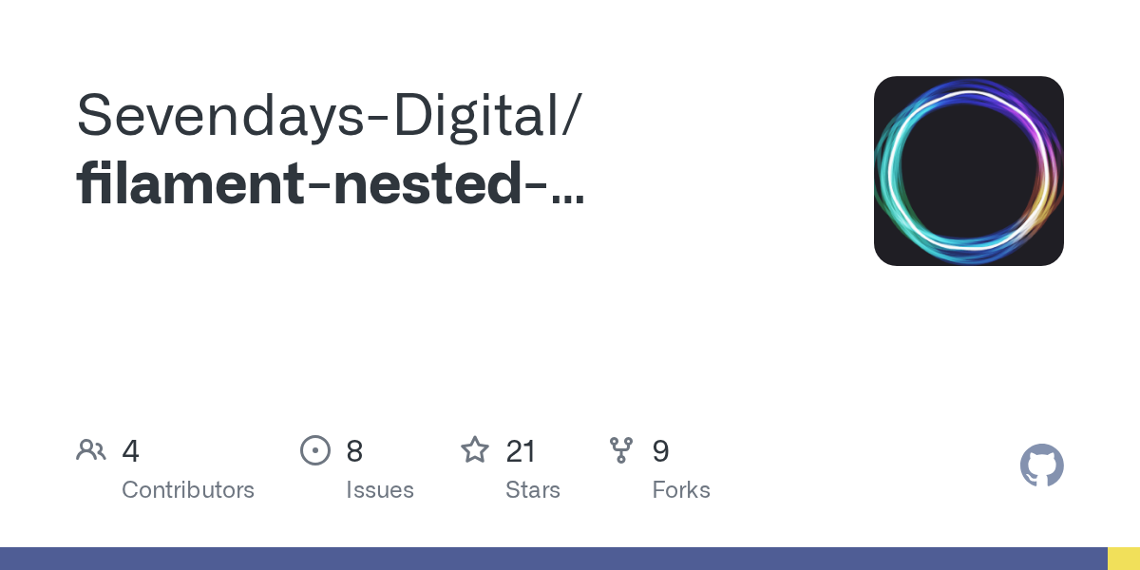Click the blue language bar segment
Screen dimensions: 1140x570
(554, 559)
